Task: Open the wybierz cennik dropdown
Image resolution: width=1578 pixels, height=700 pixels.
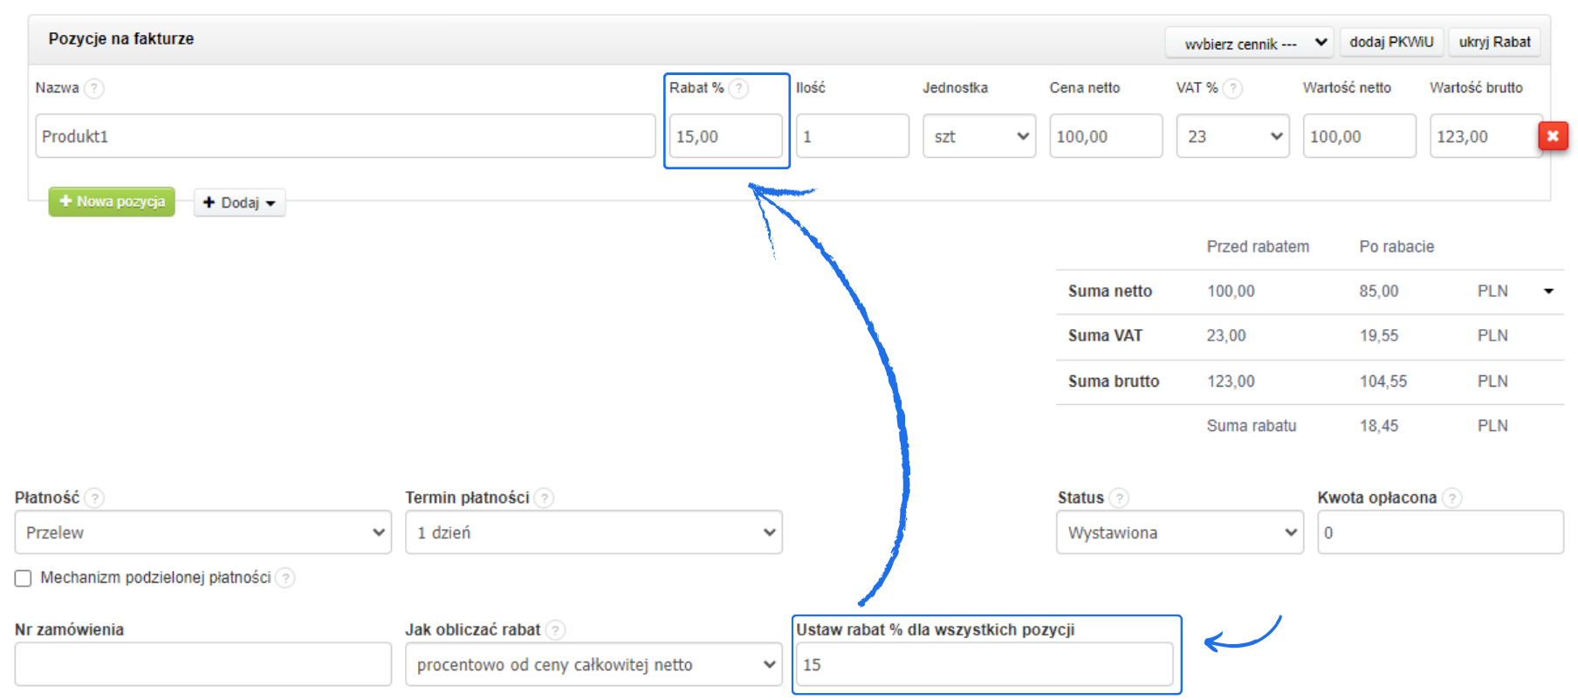Action: tap(1249, 43)
